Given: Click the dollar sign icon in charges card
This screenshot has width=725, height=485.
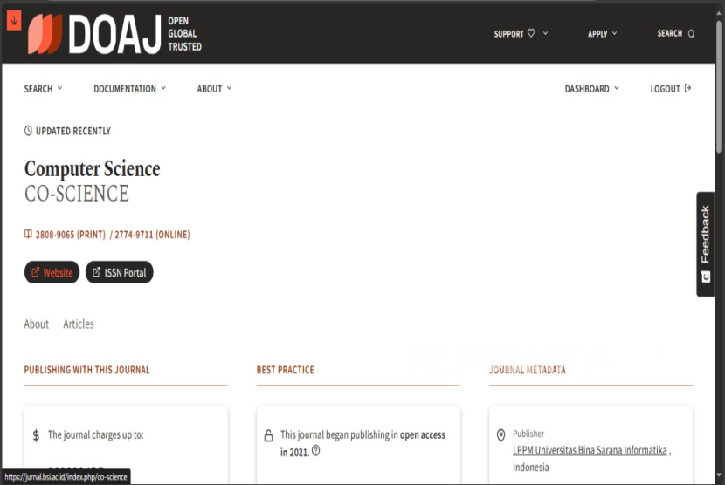Looking at the screenshot, I should tap(36, 435).
